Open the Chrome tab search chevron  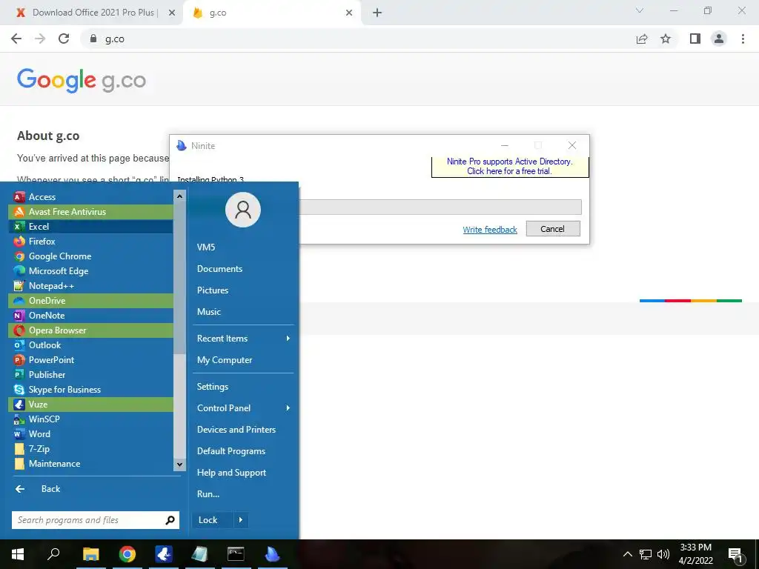640,10
